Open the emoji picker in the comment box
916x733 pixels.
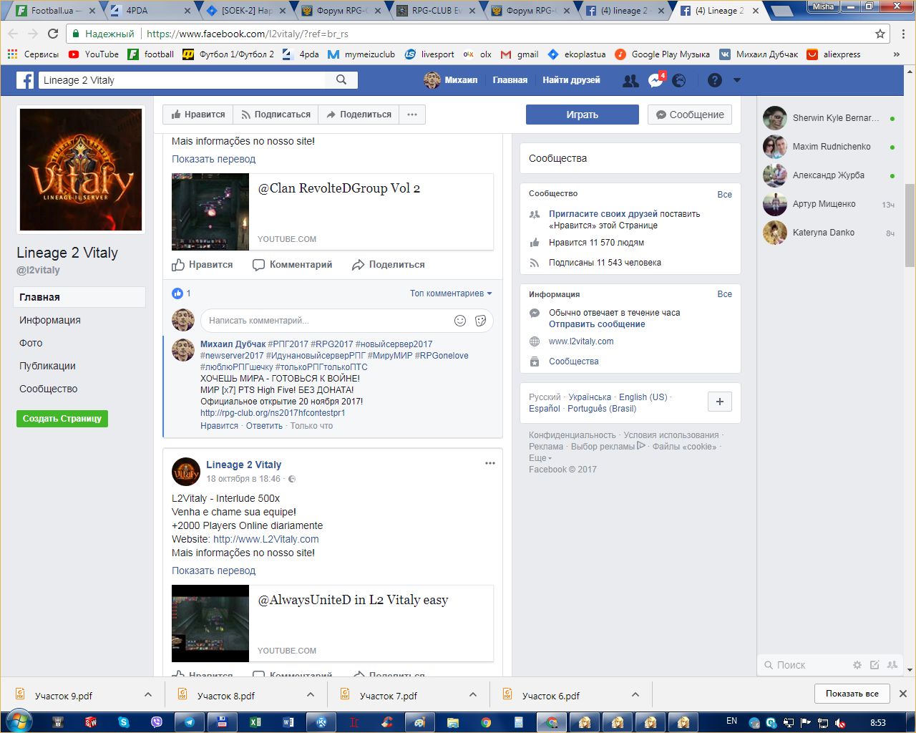pos(460,321)
